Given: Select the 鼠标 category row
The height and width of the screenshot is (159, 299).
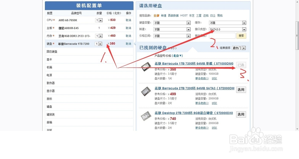Looking at the screenshot, I should tap(89, 99).
